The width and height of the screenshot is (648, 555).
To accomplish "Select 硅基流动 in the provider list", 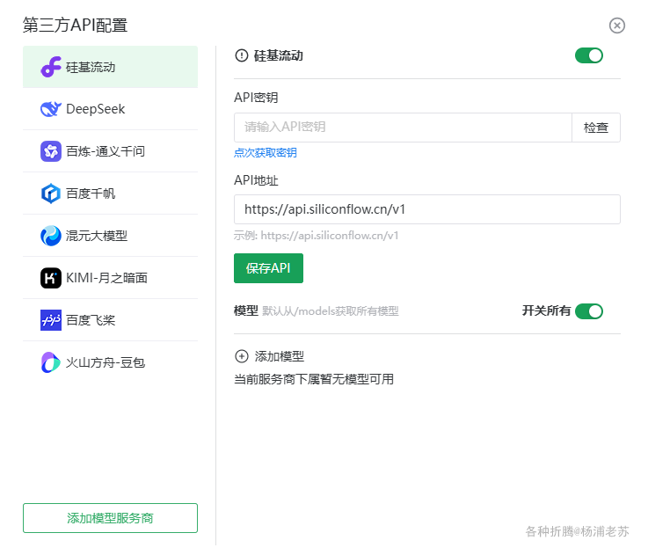I will point(110,67).
